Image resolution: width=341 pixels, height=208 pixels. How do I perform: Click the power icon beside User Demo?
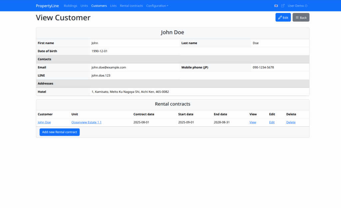coord(306,6)
